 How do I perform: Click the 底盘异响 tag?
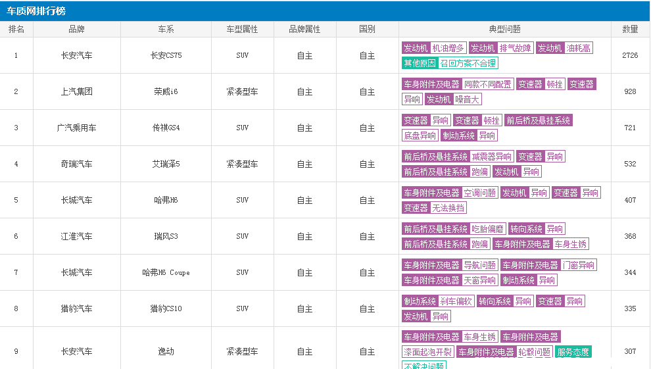point(420,135)
